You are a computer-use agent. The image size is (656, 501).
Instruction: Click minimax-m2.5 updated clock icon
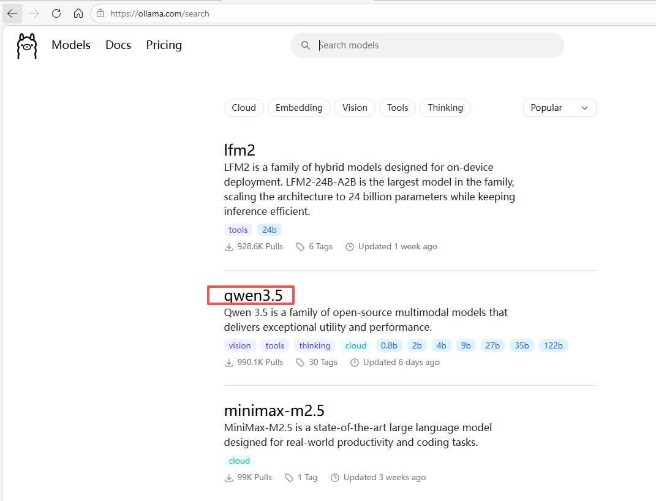point(334,478)
